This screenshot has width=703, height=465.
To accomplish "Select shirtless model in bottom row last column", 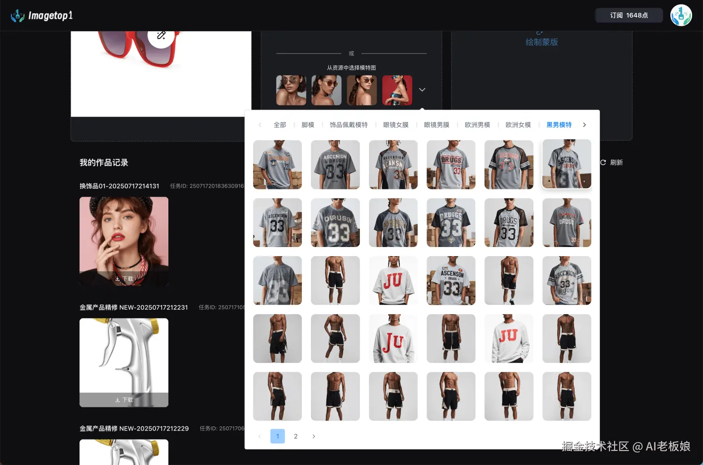I will point(567,396).
